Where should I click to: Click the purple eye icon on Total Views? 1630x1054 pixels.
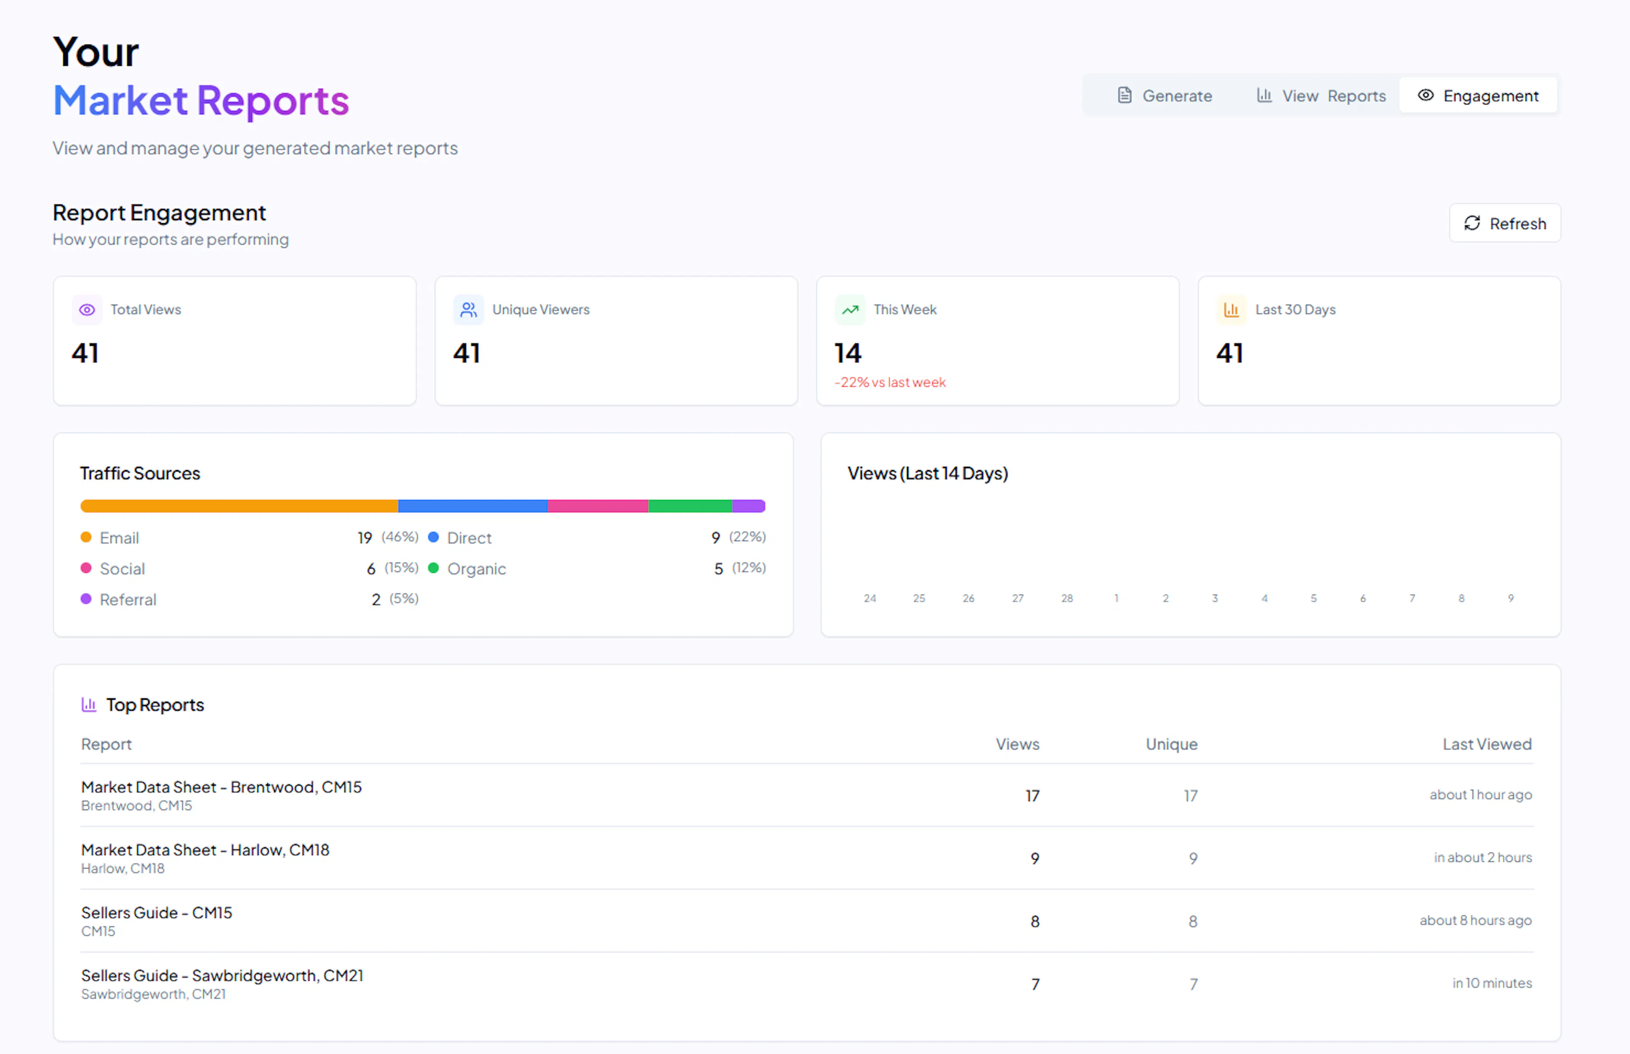click(x=87, y=310)
